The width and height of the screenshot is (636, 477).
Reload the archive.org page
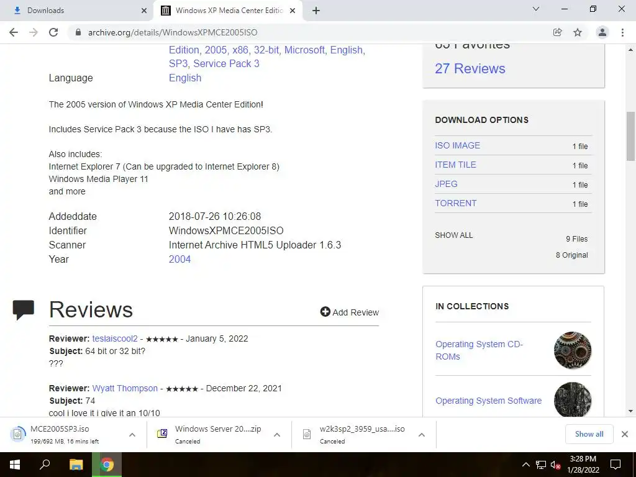click(x=53, y=32)
